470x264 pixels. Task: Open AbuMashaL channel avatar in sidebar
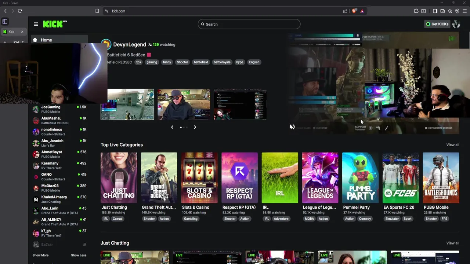click(x=36, y=121)
